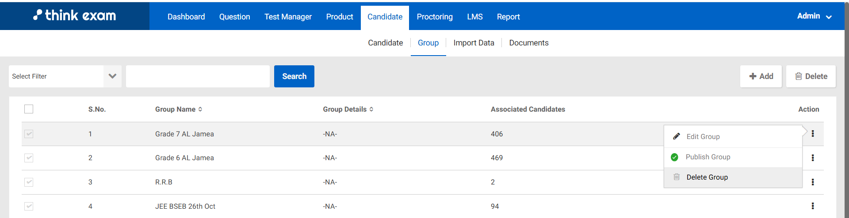
Task: Sort by Group Name arrows icon
Action: [200, 109]
